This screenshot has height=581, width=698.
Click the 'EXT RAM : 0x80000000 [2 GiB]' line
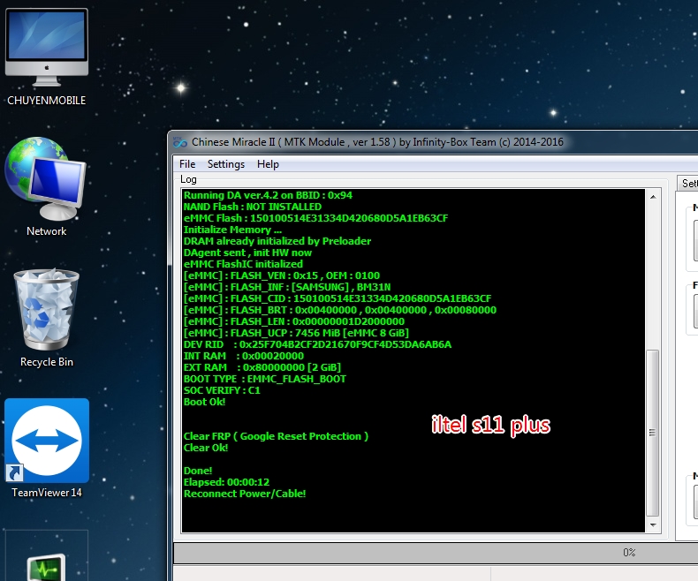click(262, 367)
